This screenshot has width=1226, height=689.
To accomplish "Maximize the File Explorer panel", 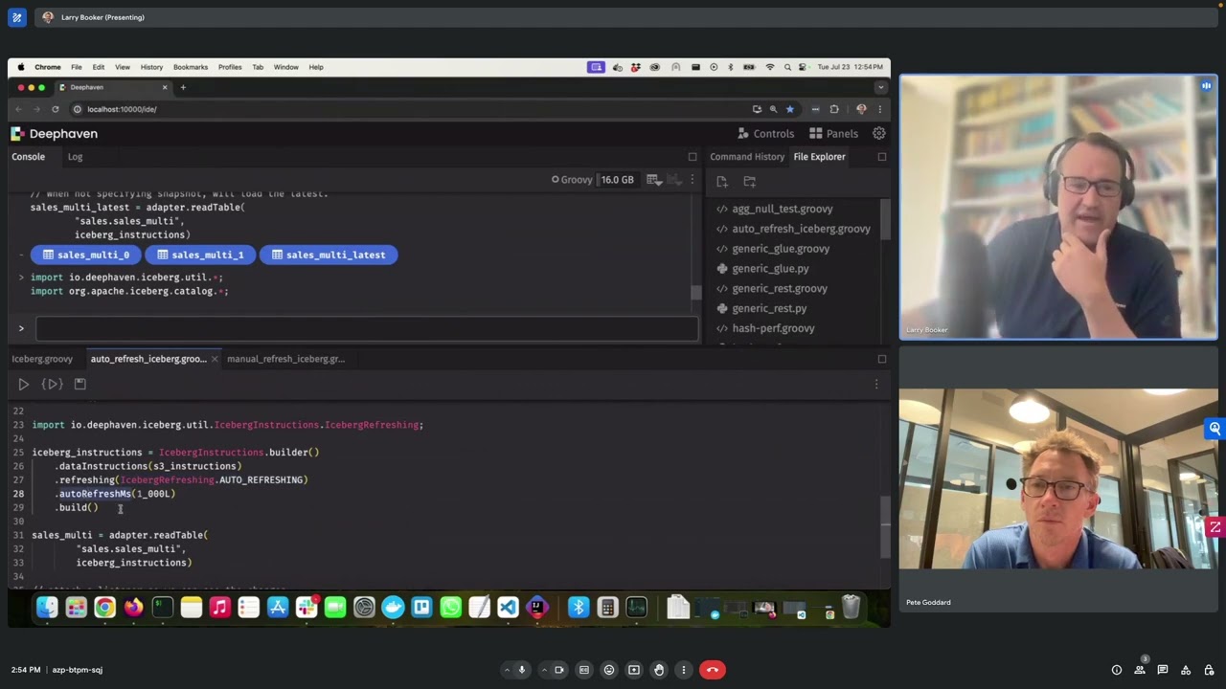I will (882, 157).
